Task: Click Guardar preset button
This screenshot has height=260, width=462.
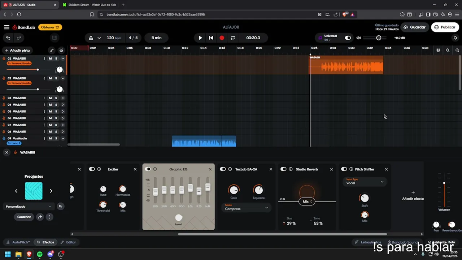Action: (x=24, y=217)
